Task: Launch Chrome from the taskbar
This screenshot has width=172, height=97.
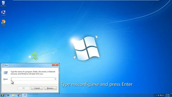Action: pos(19,95)
